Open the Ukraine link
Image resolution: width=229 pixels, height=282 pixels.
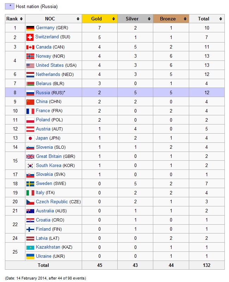click(44, 256)
